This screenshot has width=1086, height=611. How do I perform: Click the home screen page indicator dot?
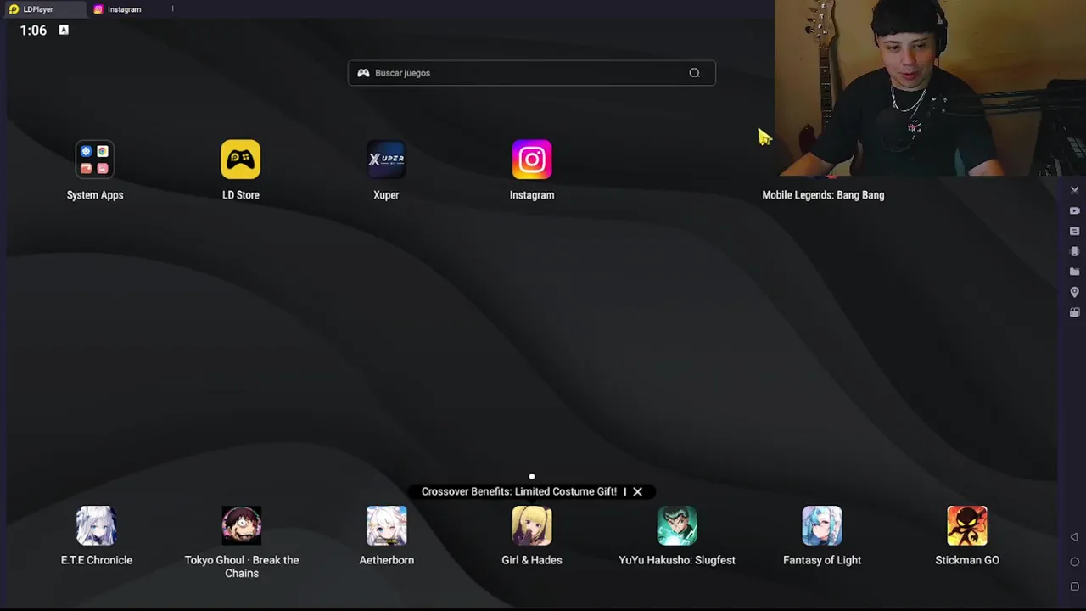point(532,477)
